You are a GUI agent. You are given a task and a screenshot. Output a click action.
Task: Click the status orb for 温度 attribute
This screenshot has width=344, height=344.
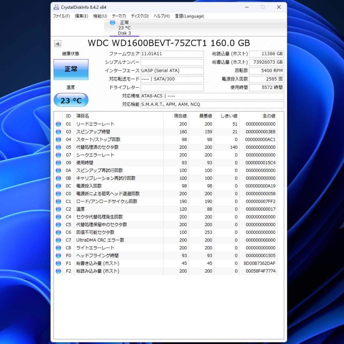coord(58,209)
